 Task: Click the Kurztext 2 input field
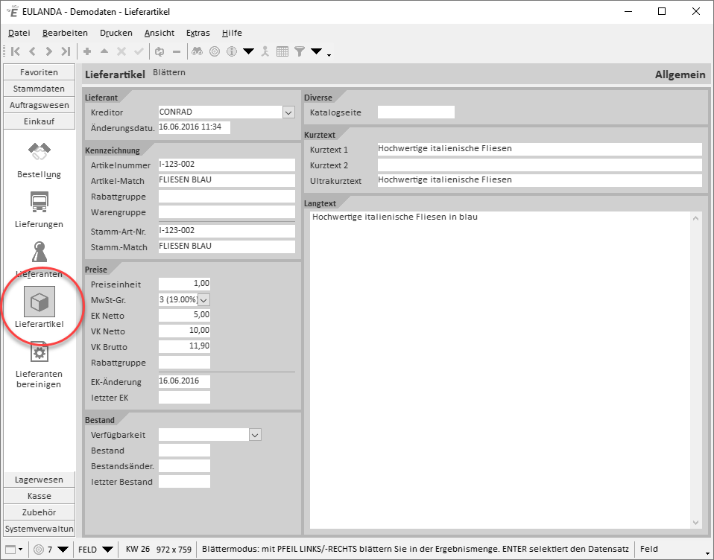pos(540,165)
